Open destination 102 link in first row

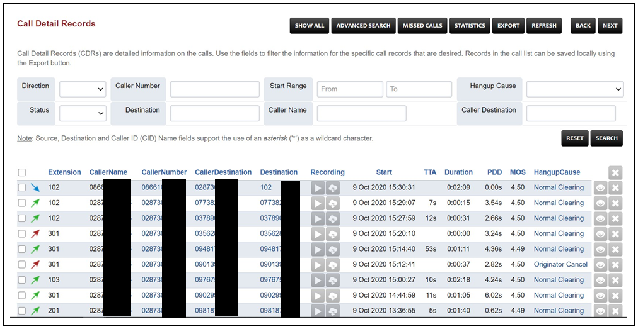[265, 187]
